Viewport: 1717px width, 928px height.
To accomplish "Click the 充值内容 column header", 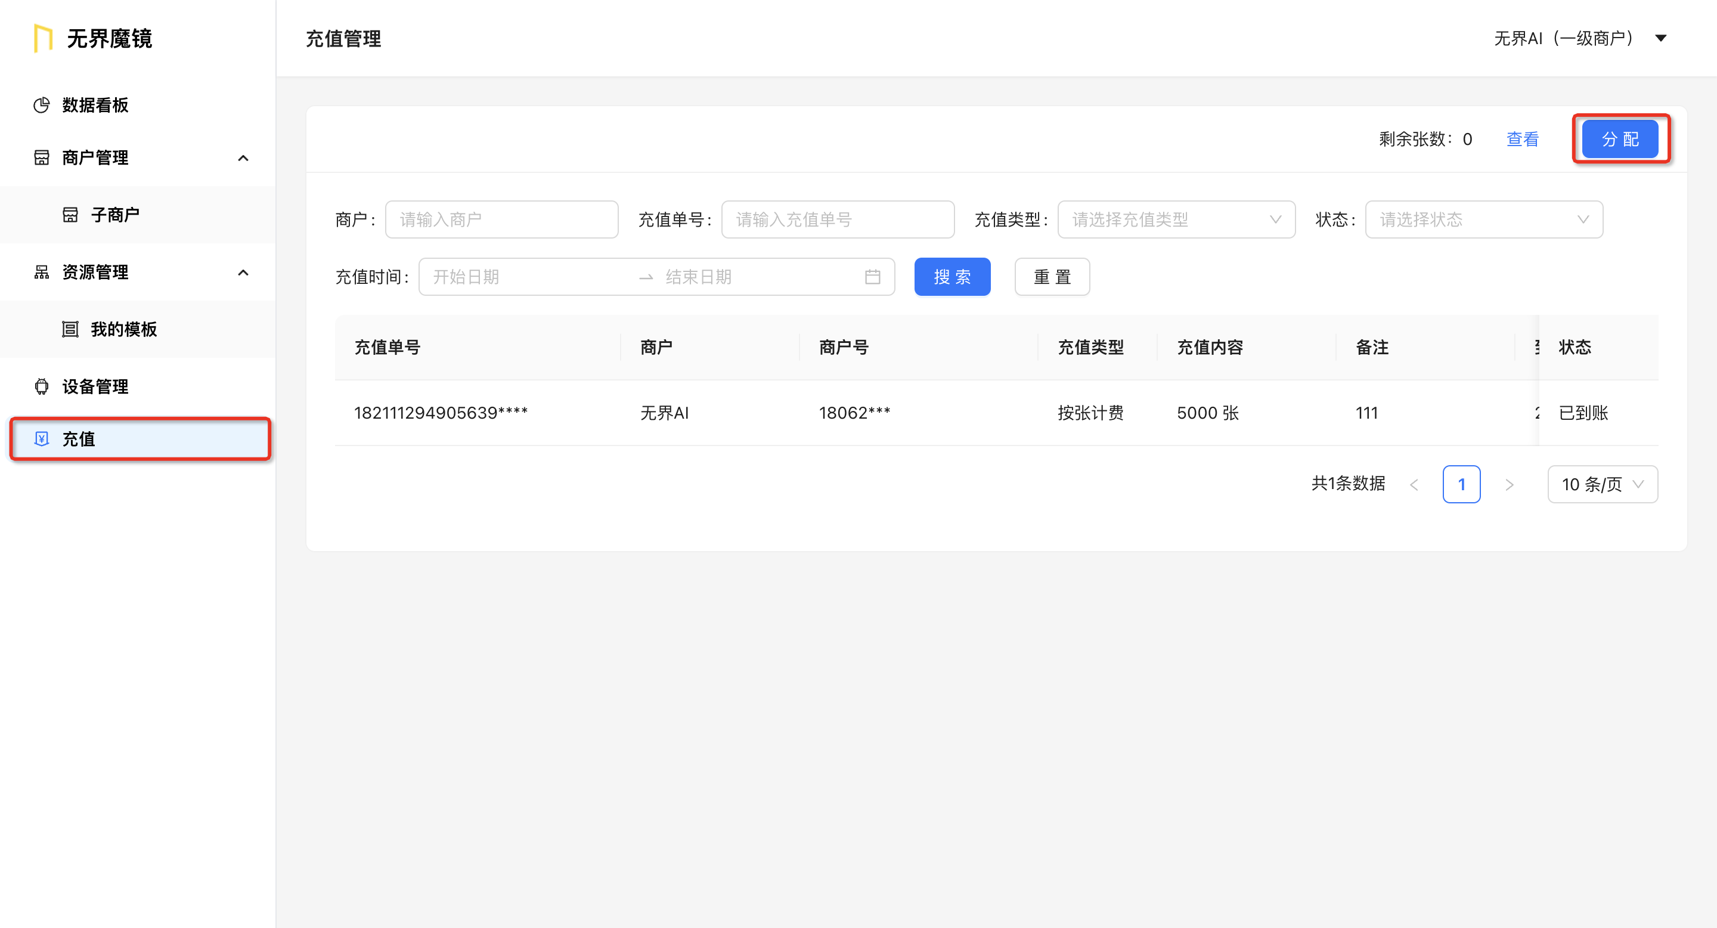I will pyautogui.click(x=1210, y=347).
